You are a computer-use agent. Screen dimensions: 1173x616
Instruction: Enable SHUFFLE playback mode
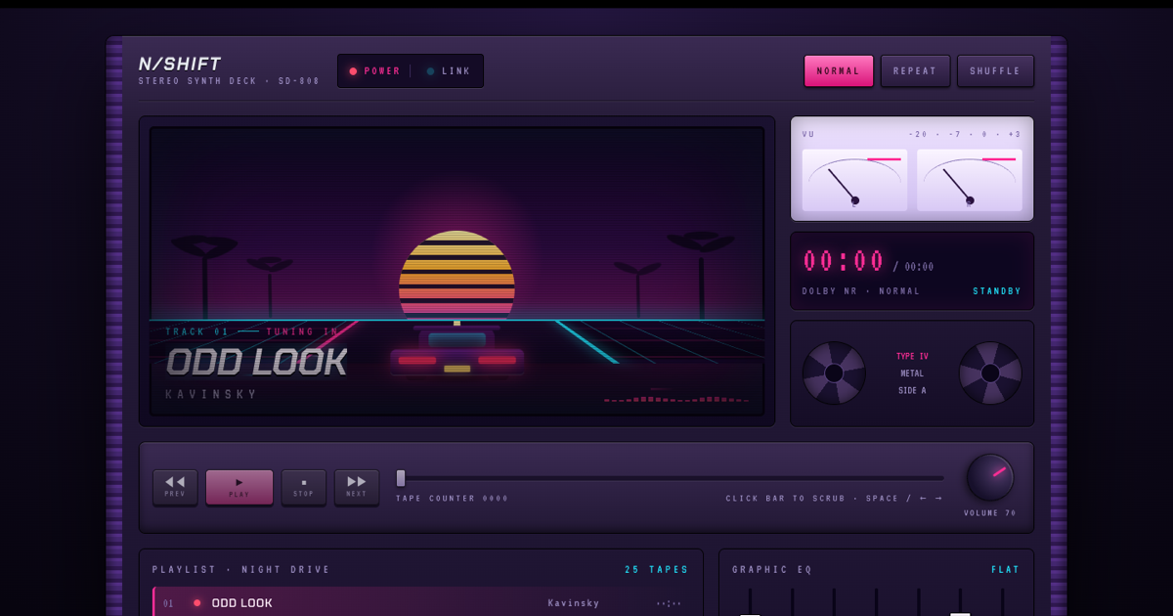pos(995,70)
